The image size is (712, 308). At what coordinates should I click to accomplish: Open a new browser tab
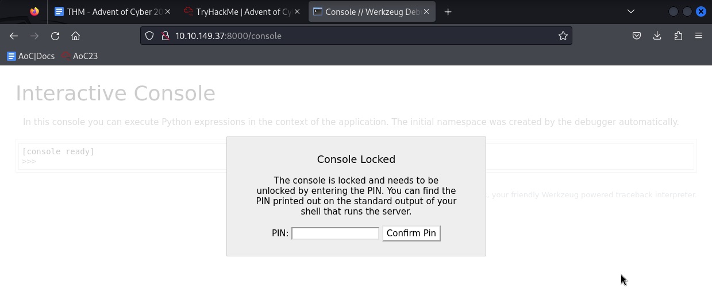click(448, 11)
